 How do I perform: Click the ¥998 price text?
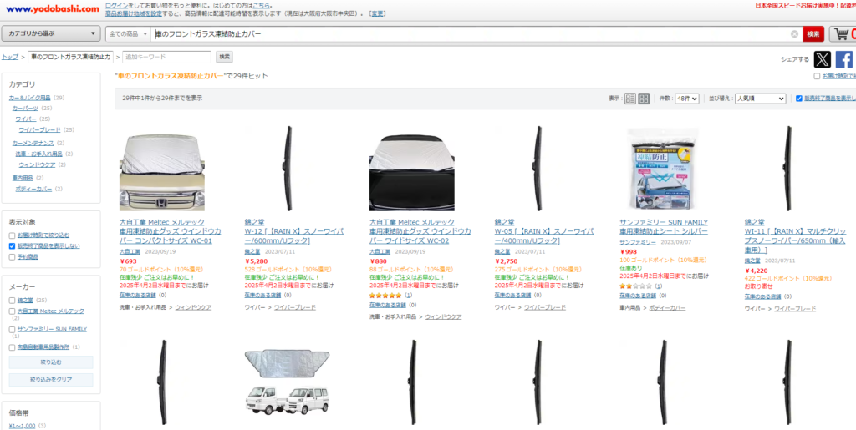629,252
